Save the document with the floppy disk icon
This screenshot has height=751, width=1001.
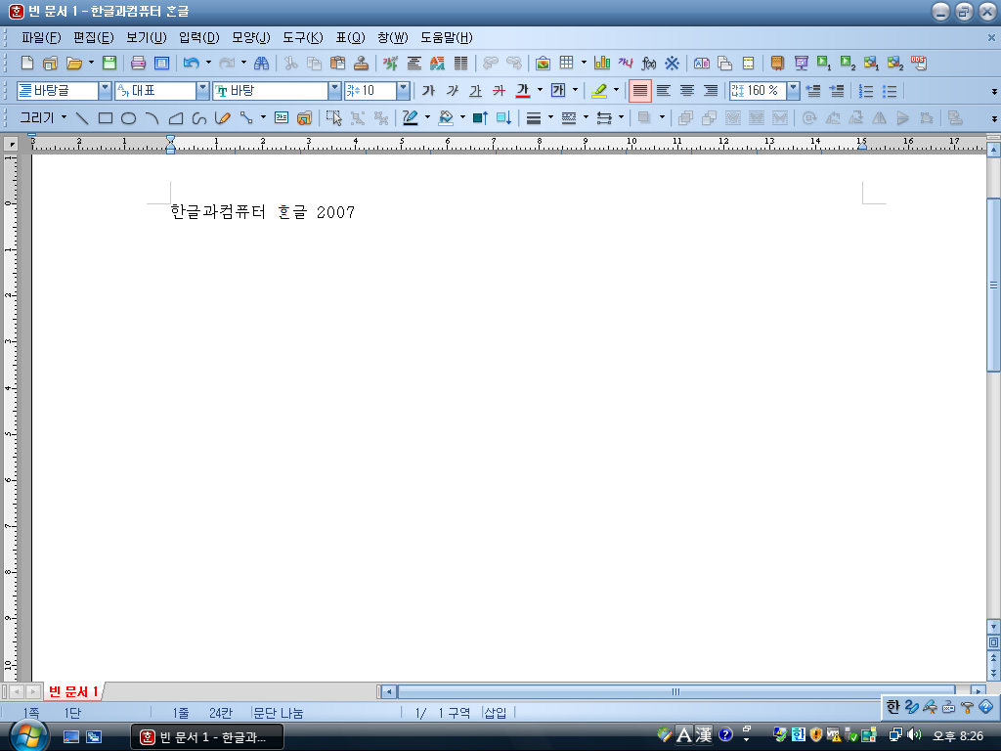pyautogui.click(x=109, y=63)
